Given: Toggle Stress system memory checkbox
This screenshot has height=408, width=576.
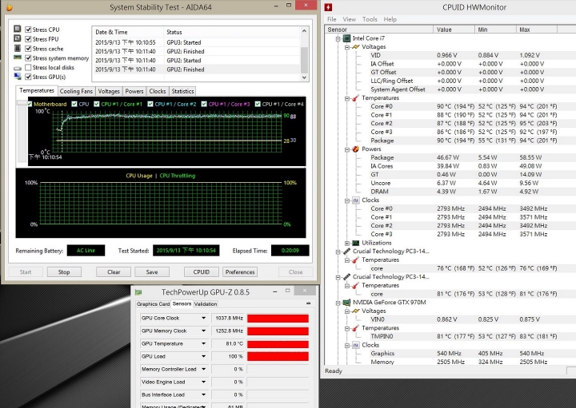Looking at the screenshot, I should 28,58.
